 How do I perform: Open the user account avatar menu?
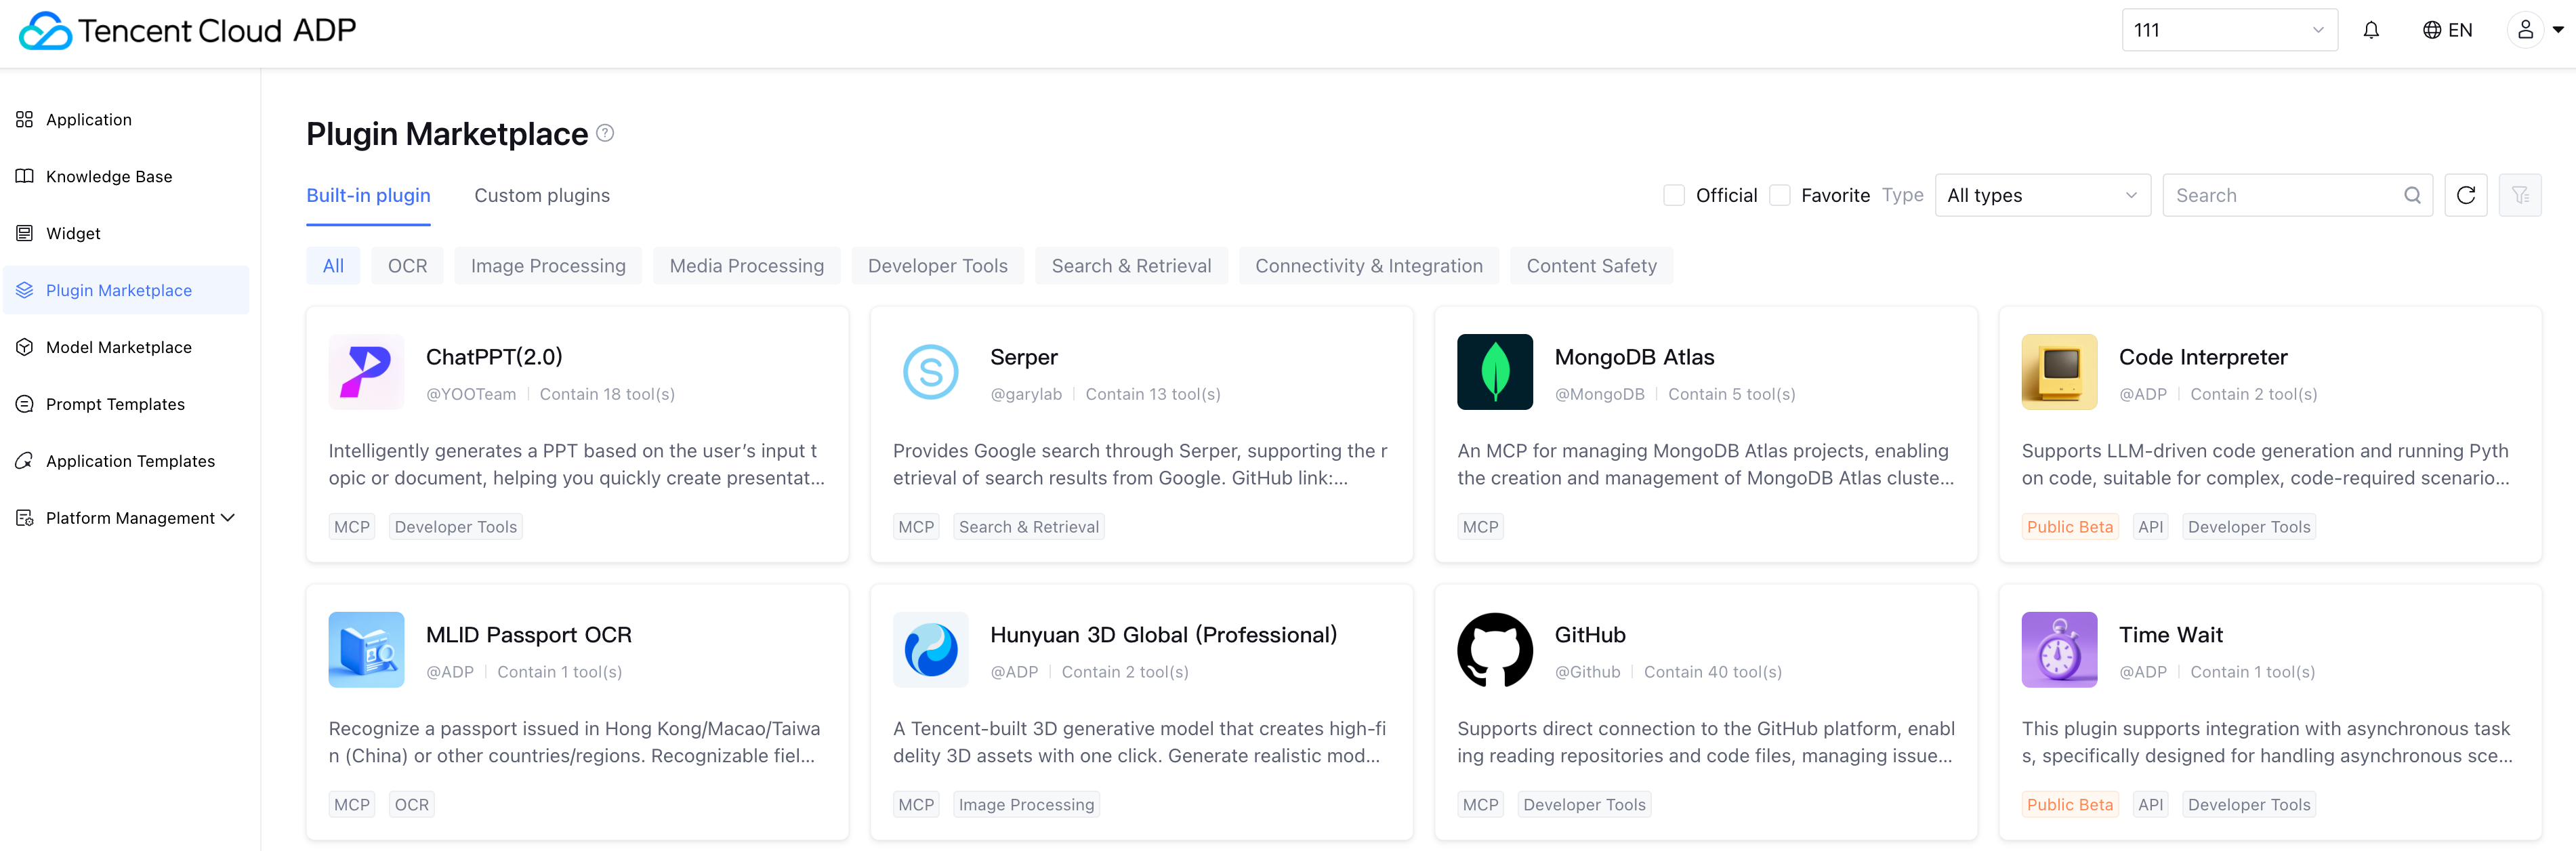tap(2525, 30)
